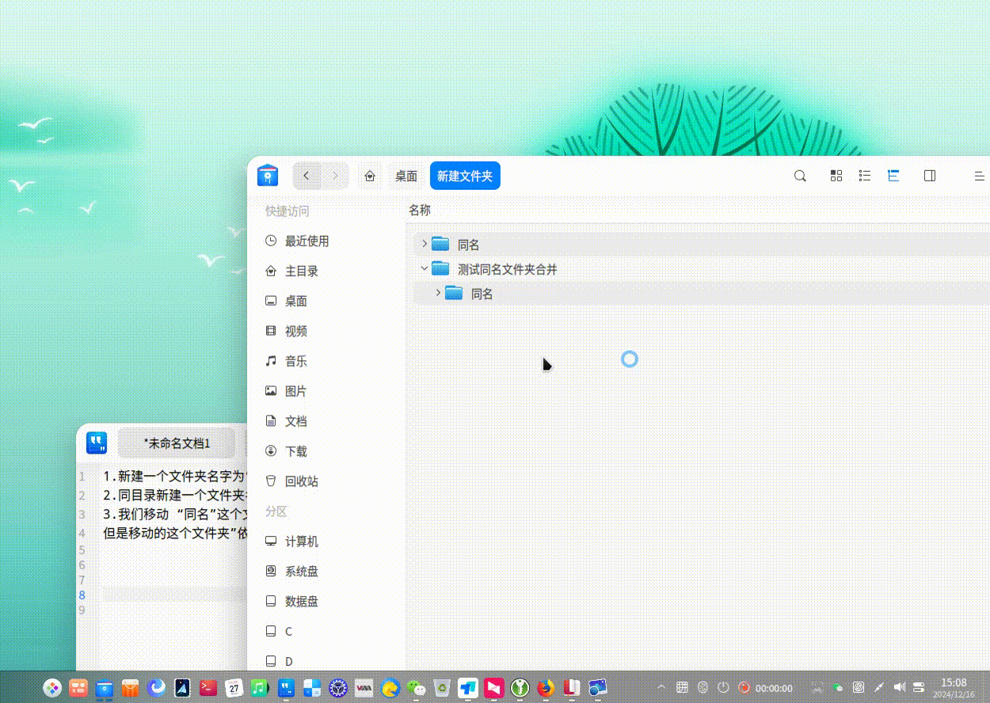Viewport: 990px width, 703px height.
Task: Click the 名称 column header
Action: pyautogui.click(x=420, y=210)
